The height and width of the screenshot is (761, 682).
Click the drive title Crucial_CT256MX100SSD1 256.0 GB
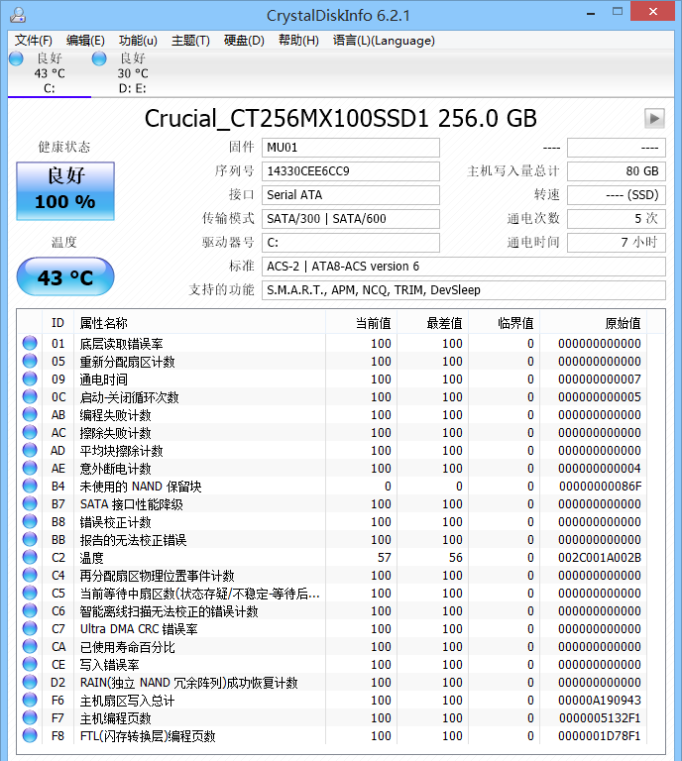click(x=341, y=119)
